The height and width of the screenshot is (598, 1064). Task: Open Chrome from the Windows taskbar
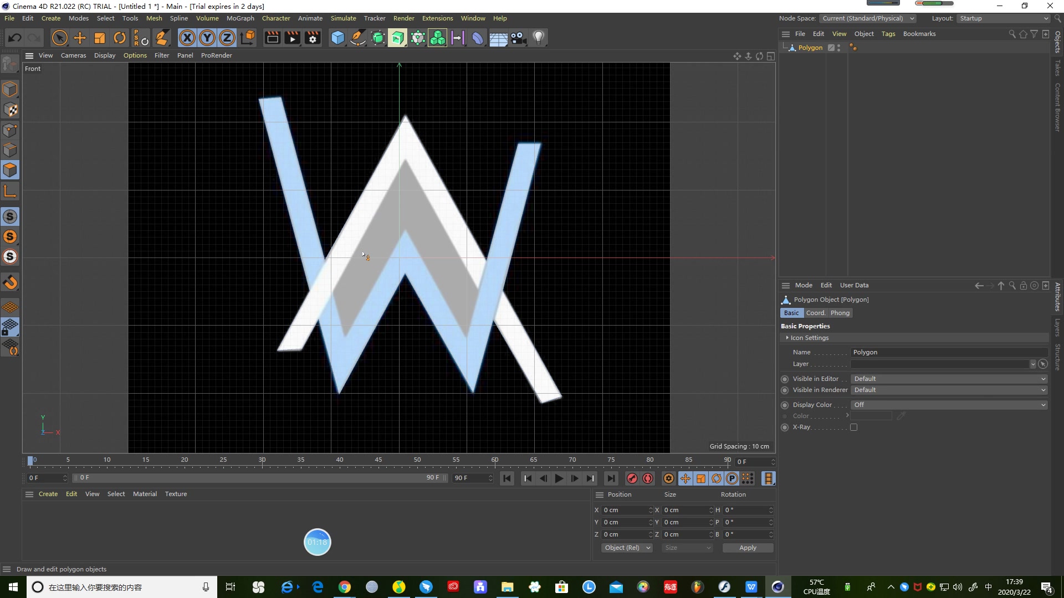click(345, 587)
